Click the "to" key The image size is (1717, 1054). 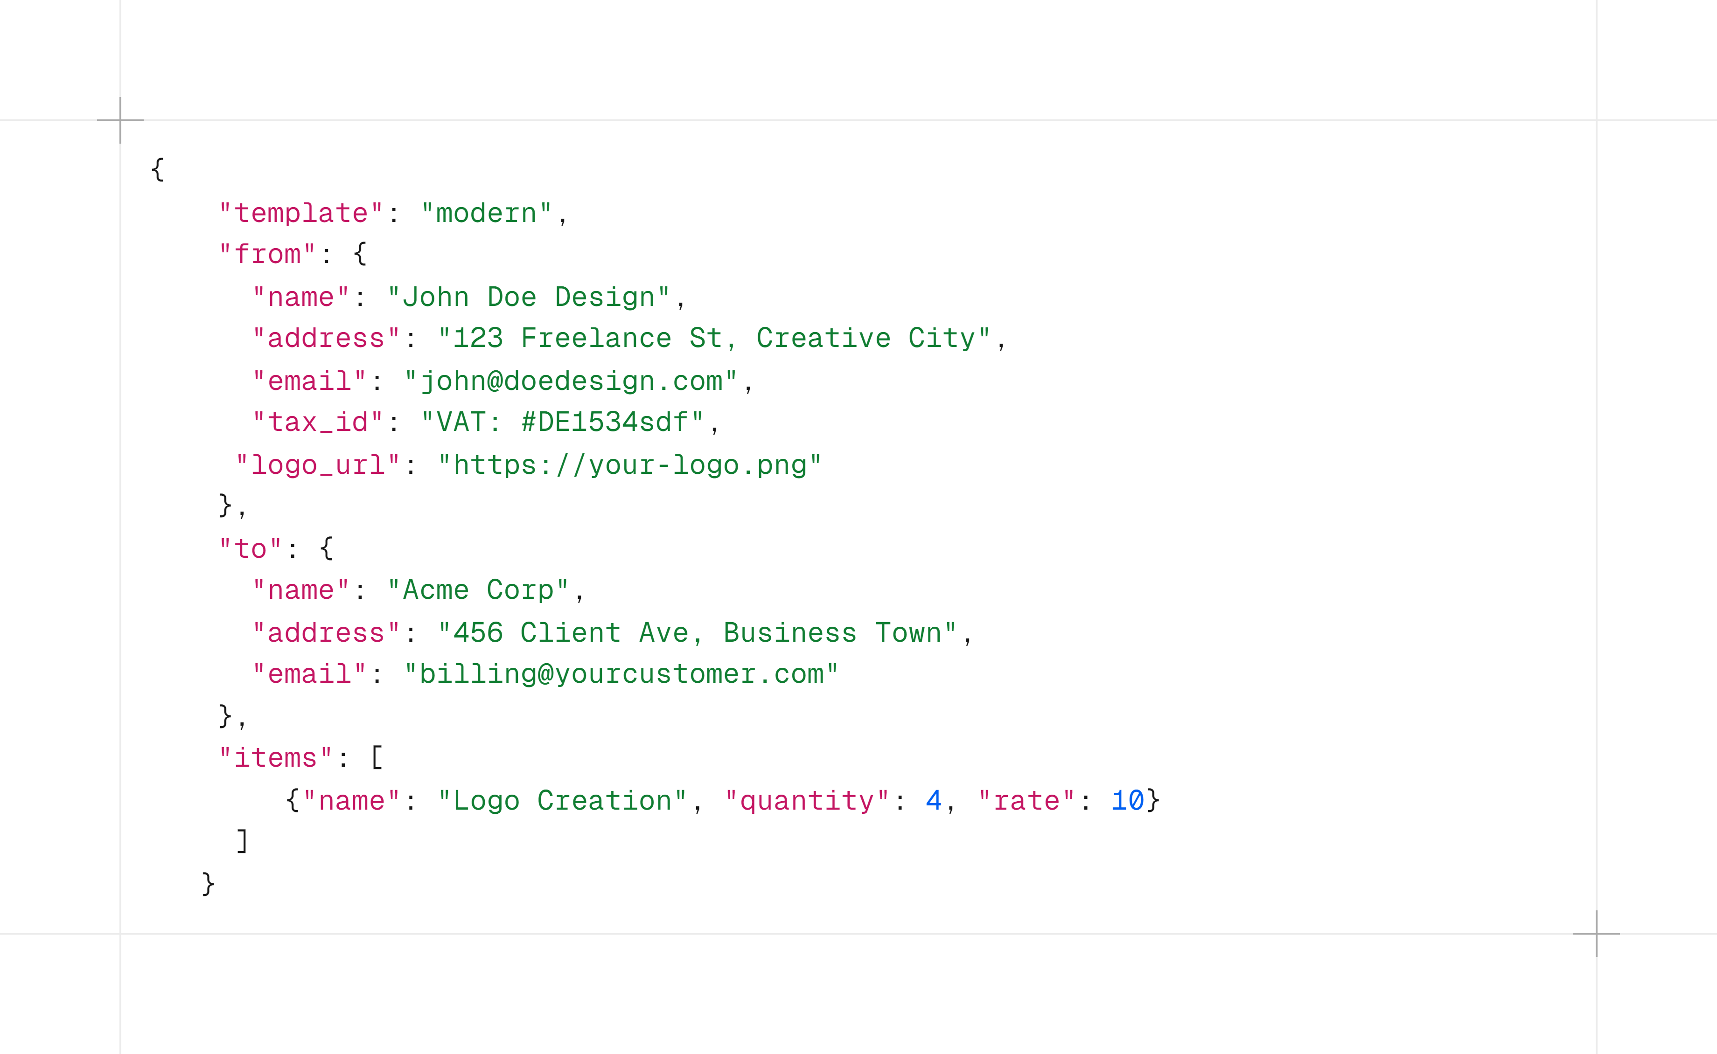pyautogui.click(x=251, y=549)
